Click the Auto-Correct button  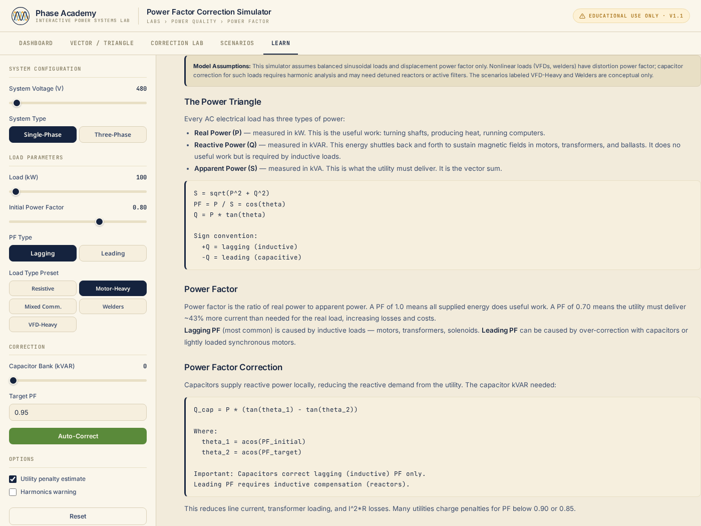[x=78, y=436]
